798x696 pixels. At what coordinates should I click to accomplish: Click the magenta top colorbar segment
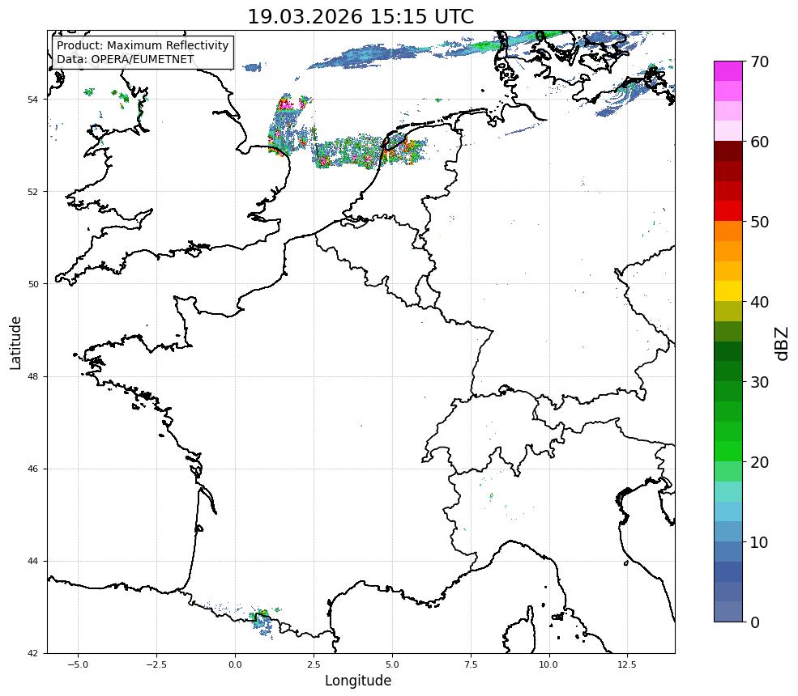[728, 71]
